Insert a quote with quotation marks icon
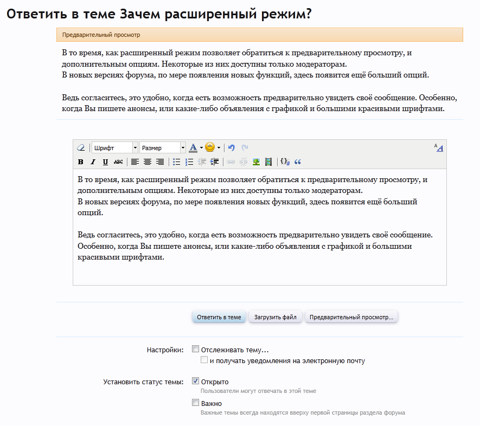Viewport: 480px width, 426px height. [298, 162]
